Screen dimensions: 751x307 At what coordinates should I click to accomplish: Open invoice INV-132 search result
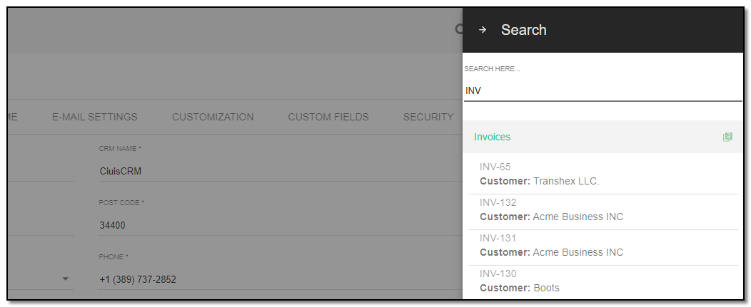(x=603, y=210)
